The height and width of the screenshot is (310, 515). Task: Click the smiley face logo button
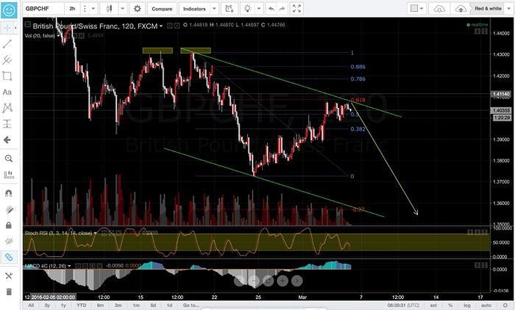point(9,10)
